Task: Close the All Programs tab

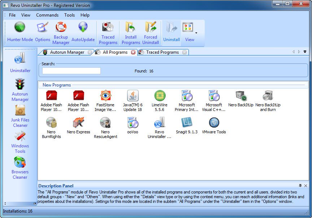Action: 133,52
